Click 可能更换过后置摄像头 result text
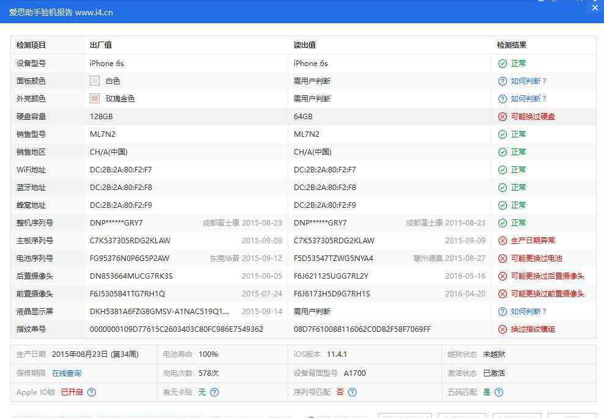Screen dimensions: 604x418 click(547, 276)
